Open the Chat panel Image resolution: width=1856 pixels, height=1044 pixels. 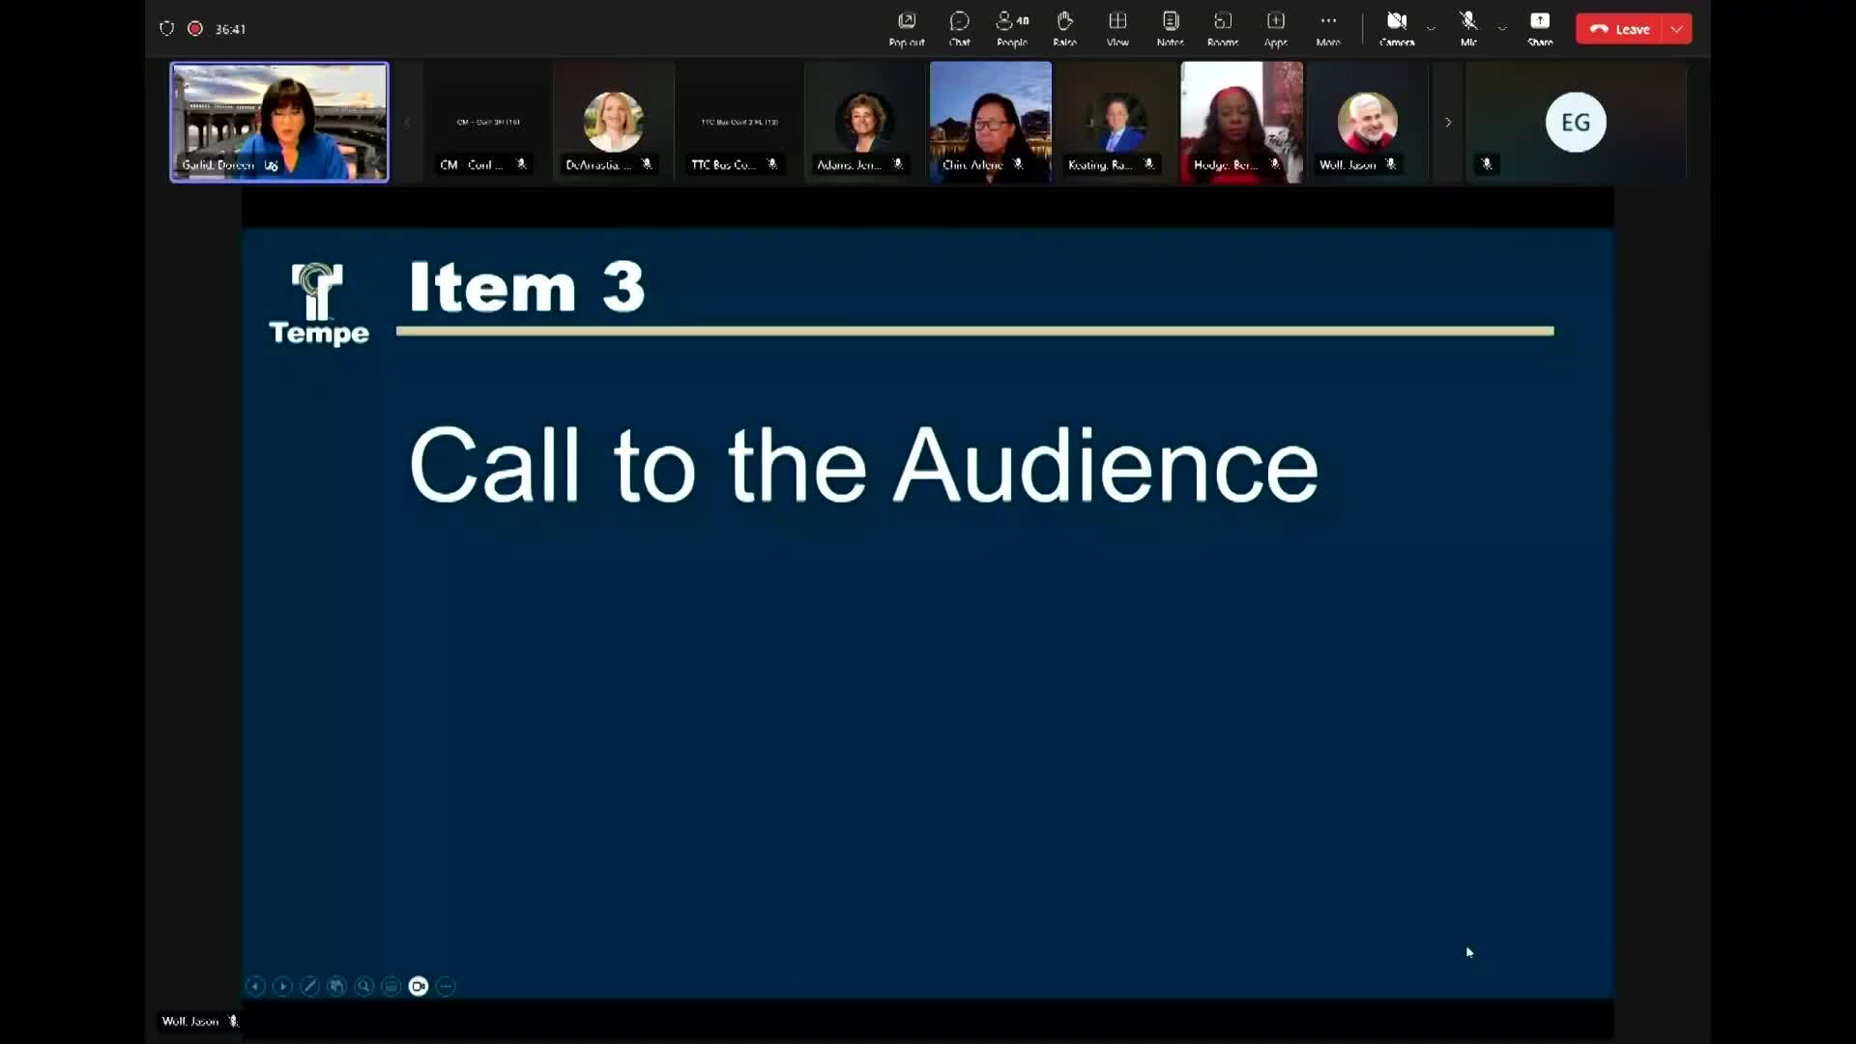tap(959, 28)
